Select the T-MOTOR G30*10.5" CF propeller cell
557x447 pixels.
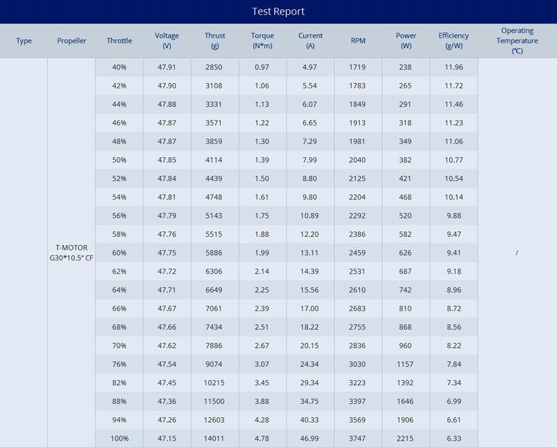click(x=72, y=253)
